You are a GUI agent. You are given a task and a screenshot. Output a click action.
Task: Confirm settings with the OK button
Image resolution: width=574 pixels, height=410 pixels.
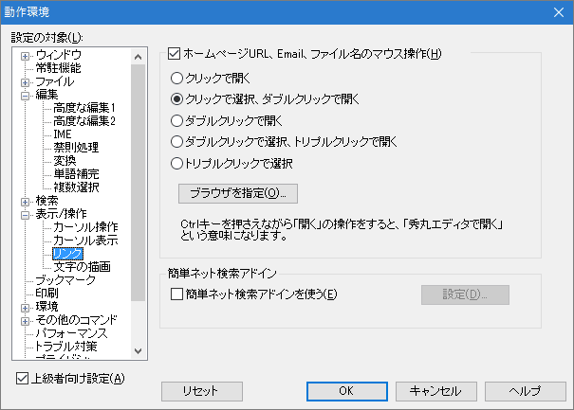(346, 390)
